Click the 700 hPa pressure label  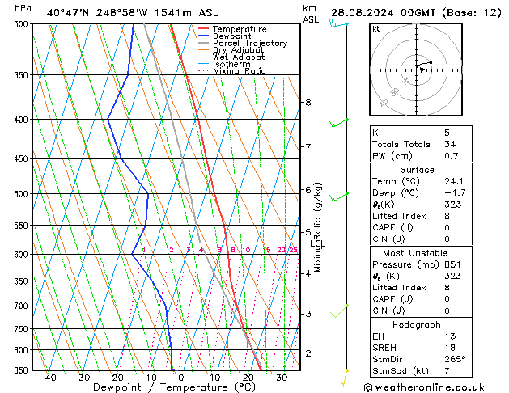[x=23, y=306]
